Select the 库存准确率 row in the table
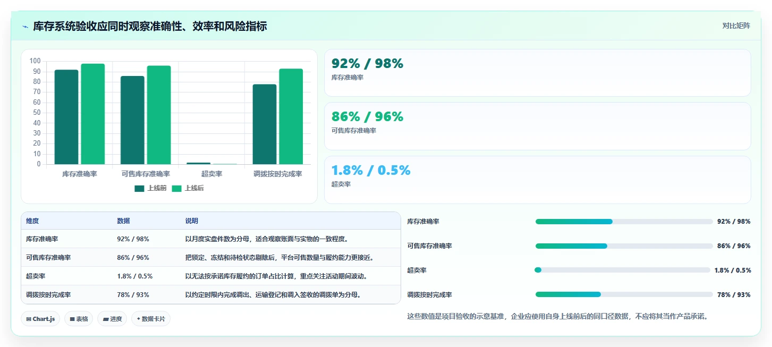The width and height of the screenshot is (772, 347). tap(210, 239)
